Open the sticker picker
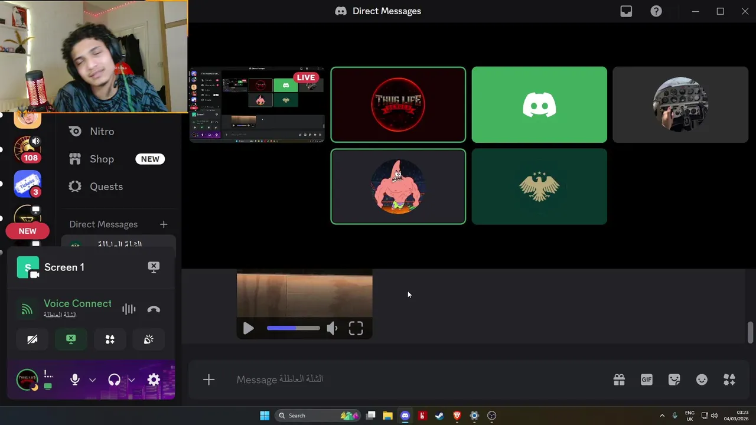The image size is (756, 425). pyautogui.click(x=674, y=380)
